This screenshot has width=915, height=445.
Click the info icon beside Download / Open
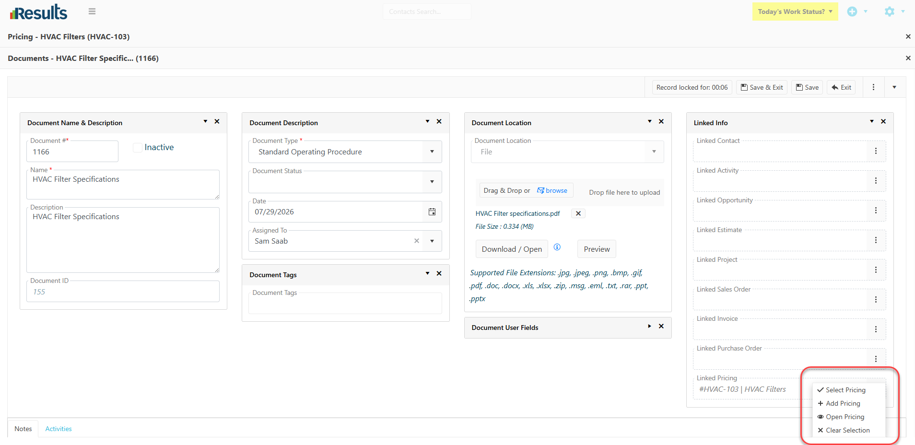click(557, 247)
